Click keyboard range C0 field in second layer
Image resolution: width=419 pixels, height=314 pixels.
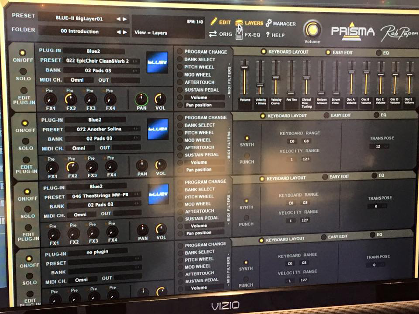point(292,141)
